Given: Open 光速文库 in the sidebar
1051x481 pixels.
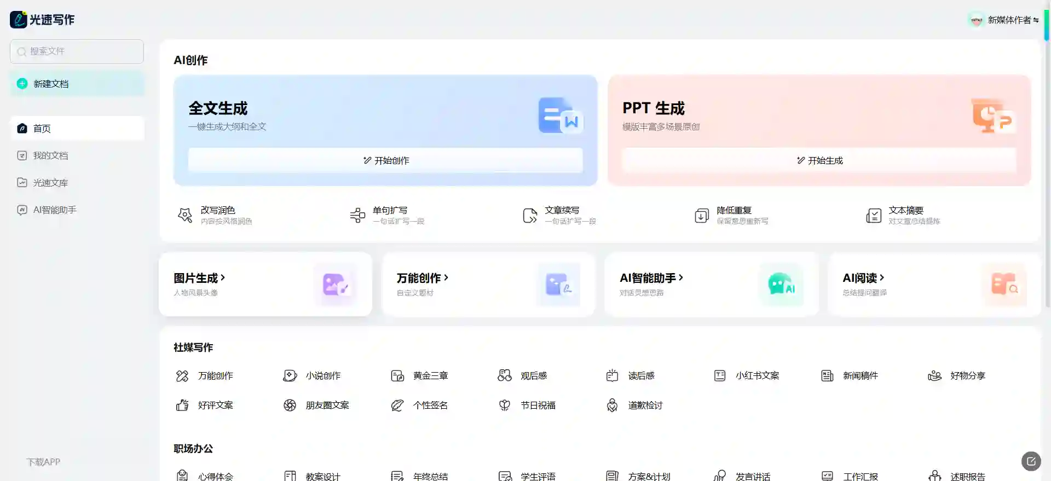Looking at the screenshot, I should coord(77,183).
